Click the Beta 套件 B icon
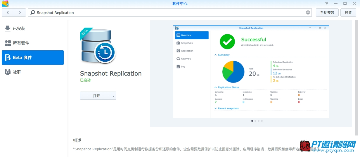Image resolution: width=360 pixels, height=157 pixels. point(8,58)
